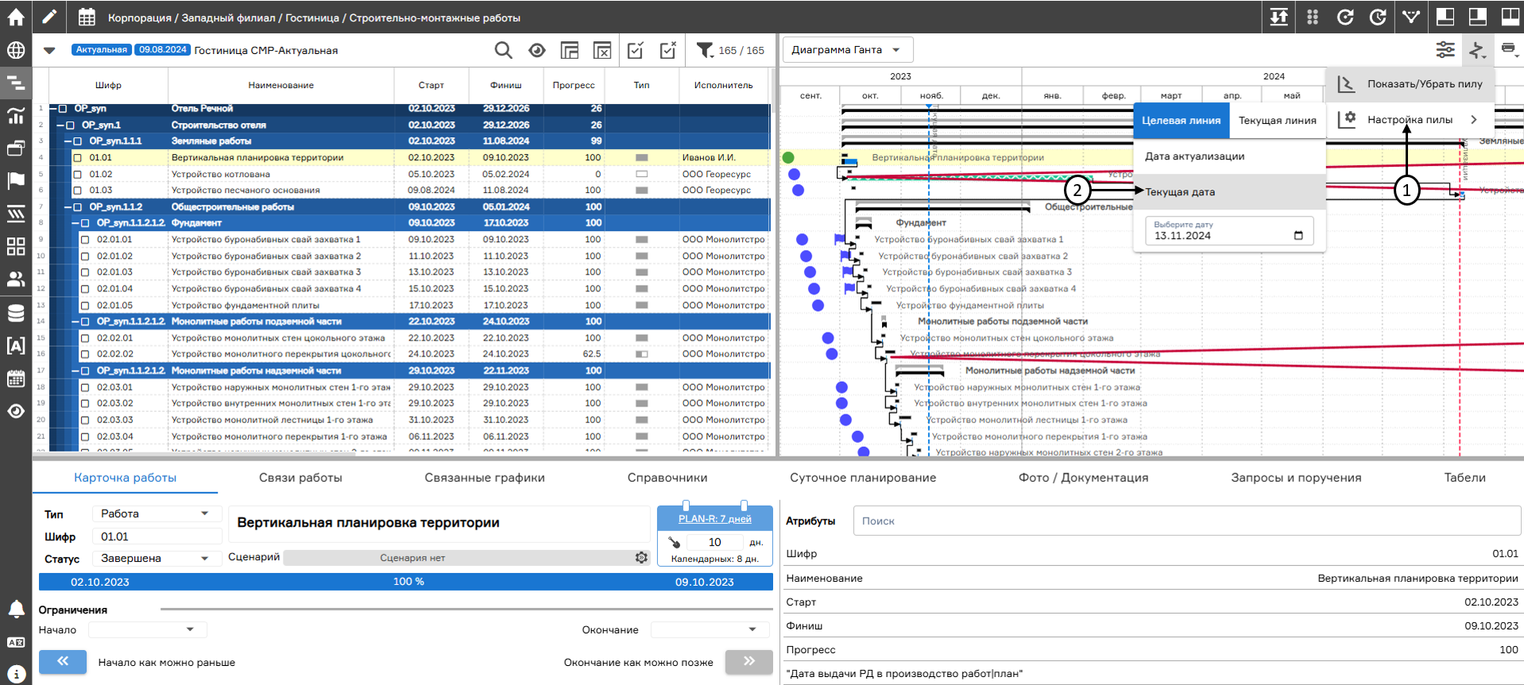Go to the Home icon
Image resolution: width=1524 pixels, height=685 pixels.
coord(15,17)
